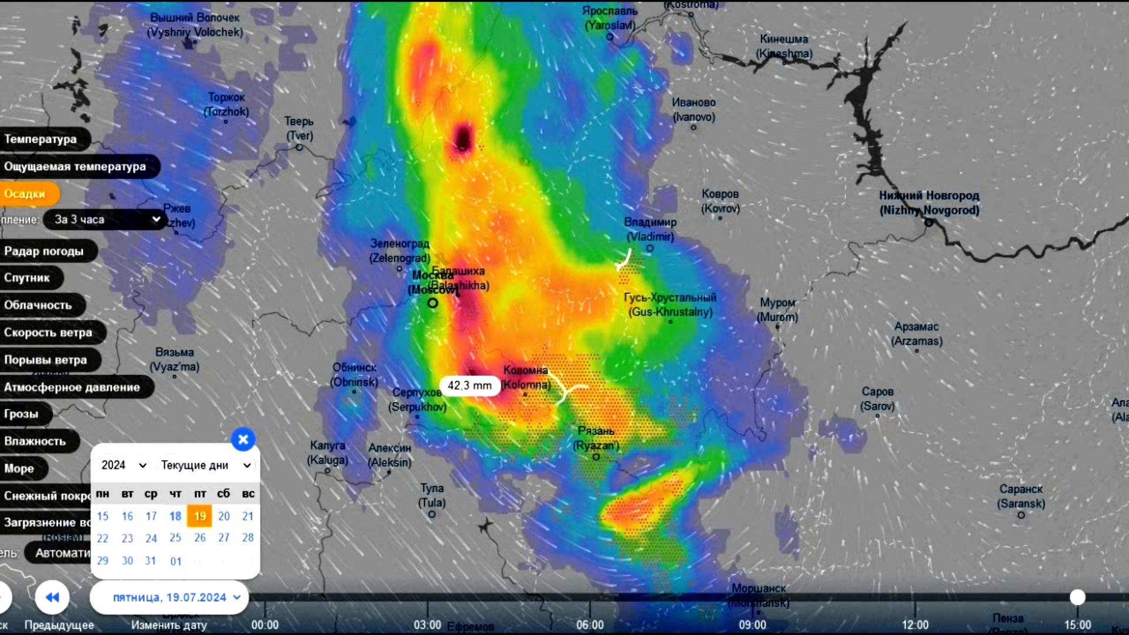Enable the Температура layer
The image size is (1129, 635).
point(41,139)
